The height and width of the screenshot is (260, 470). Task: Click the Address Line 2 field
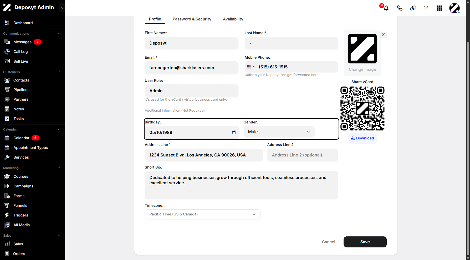click(302, 155)
